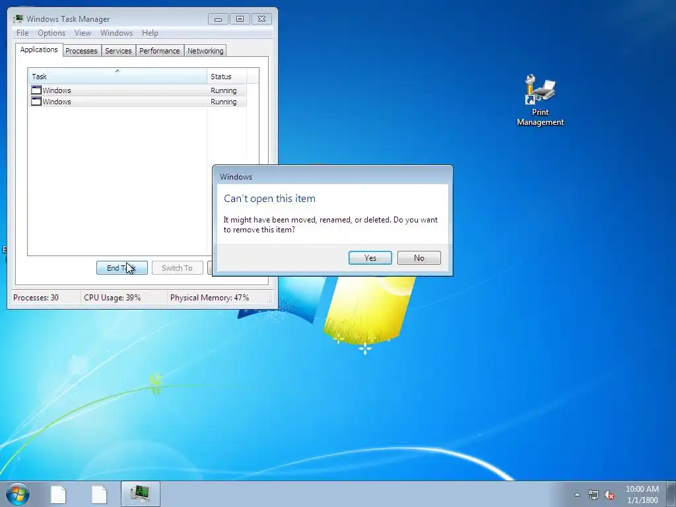Show hidden tray icons arrow
The image size is (676, 507).
(577, 494)
